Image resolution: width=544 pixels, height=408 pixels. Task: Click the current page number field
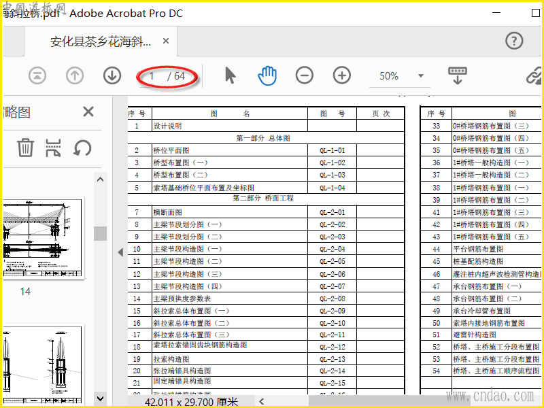click(x=152, y=75)
